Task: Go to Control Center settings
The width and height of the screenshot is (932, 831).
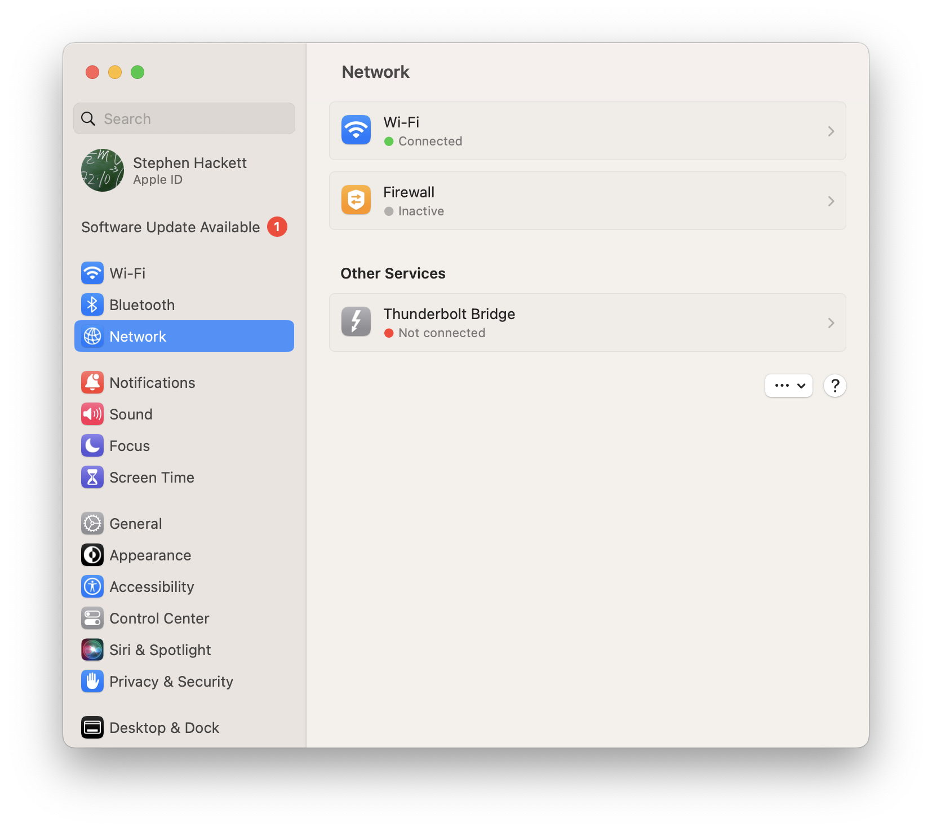Action: [159, 618]
